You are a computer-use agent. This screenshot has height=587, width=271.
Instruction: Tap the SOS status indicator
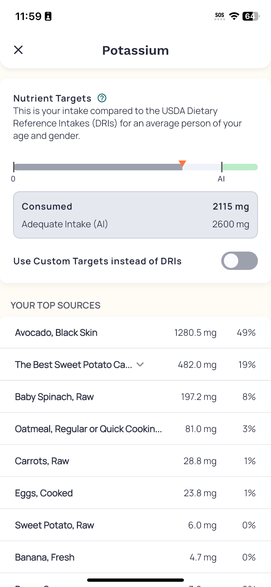pos(220,16)
